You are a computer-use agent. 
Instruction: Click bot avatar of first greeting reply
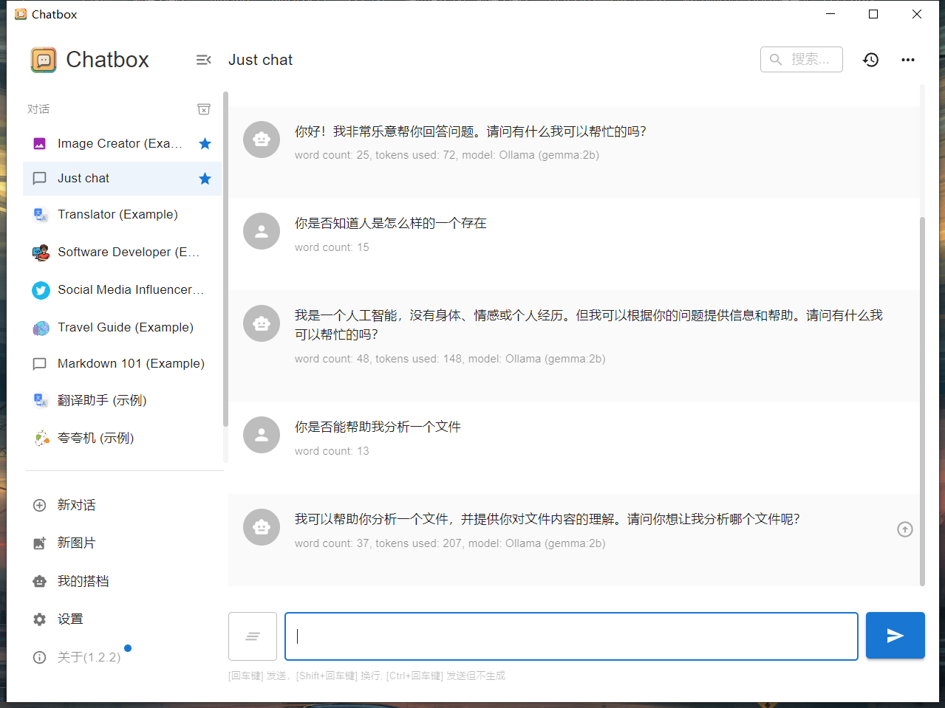tap(262, 140)
